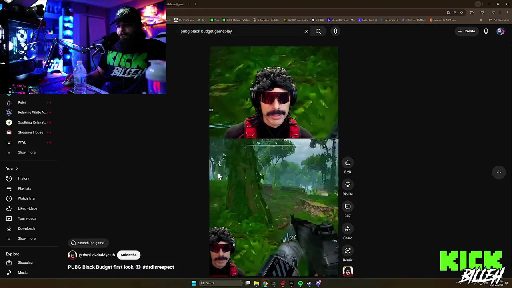Open the Kalei subscription channel

tap(29, 102)
